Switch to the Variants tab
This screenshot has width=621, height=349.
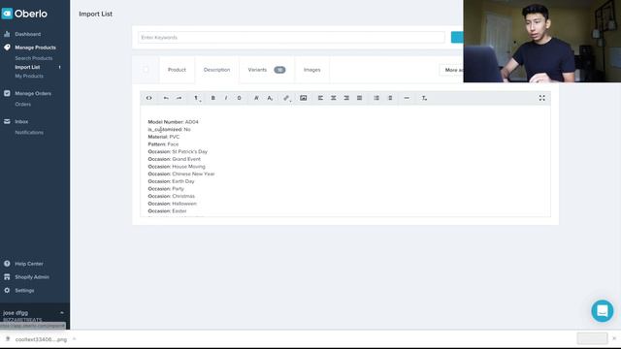click(x=267, y=70)
